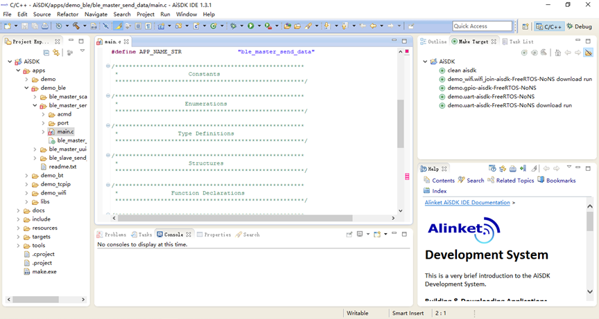Viewport: 599px width, 319px height.
Task: Click the New Class green C icon
Action: pos(213,26)
